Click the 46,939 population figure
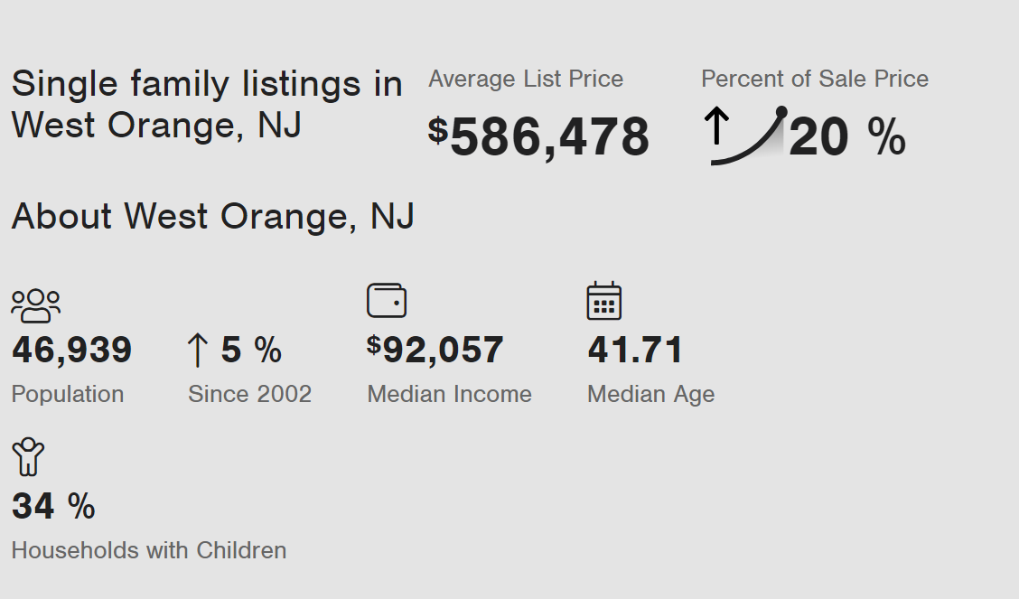The image size is (1019, 599). [72, 350]
